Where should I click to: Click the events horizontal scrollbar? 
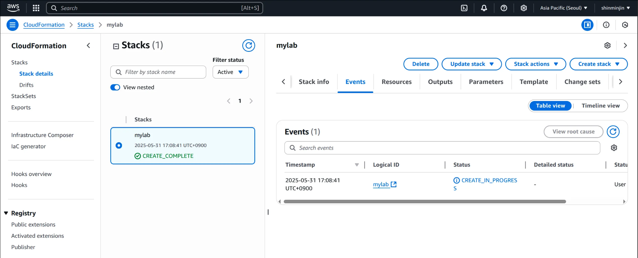click(x=425, y=202)
